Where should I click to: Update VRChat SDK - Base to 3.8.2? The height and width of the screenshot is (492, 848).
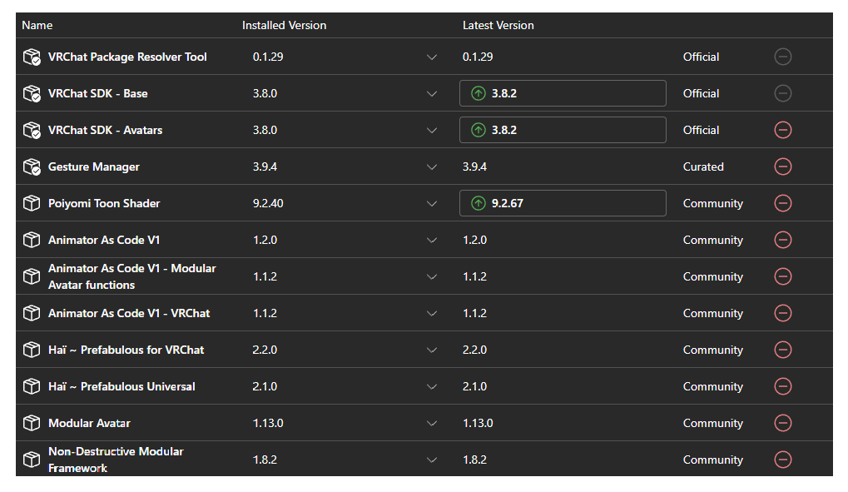562,93
